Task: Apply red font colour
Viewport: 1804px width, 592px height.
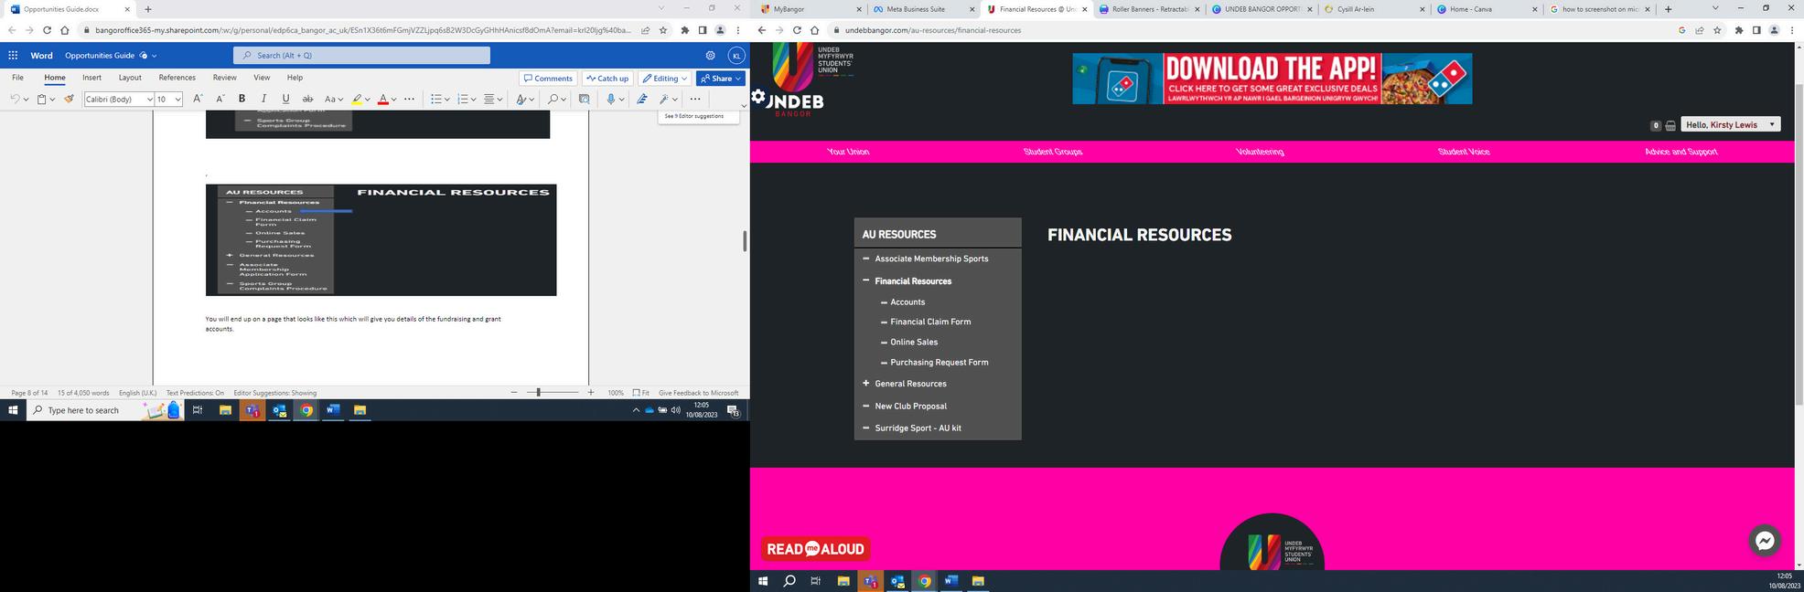Action: pos(382,99)
